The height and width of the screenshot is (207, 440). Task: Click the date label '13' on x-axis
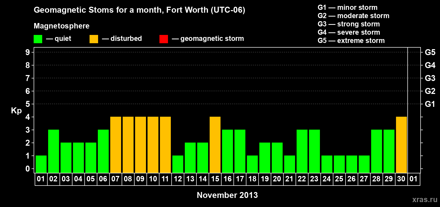[x=190, y=179]
